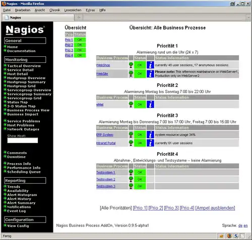Open the Intranet Portal link
Image resolution: width=252 pixels, height=240 pixels.
point(106,143)
